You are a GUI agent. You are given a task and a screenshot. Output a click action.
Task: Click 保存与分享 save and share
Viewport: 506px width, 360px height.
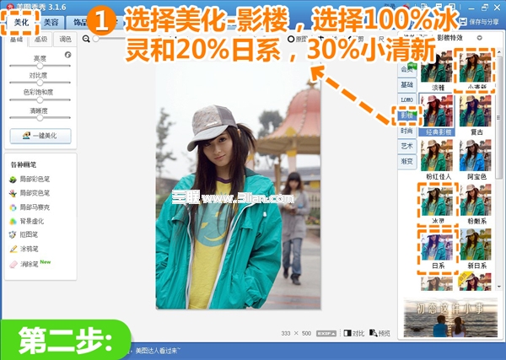point(480,22)
